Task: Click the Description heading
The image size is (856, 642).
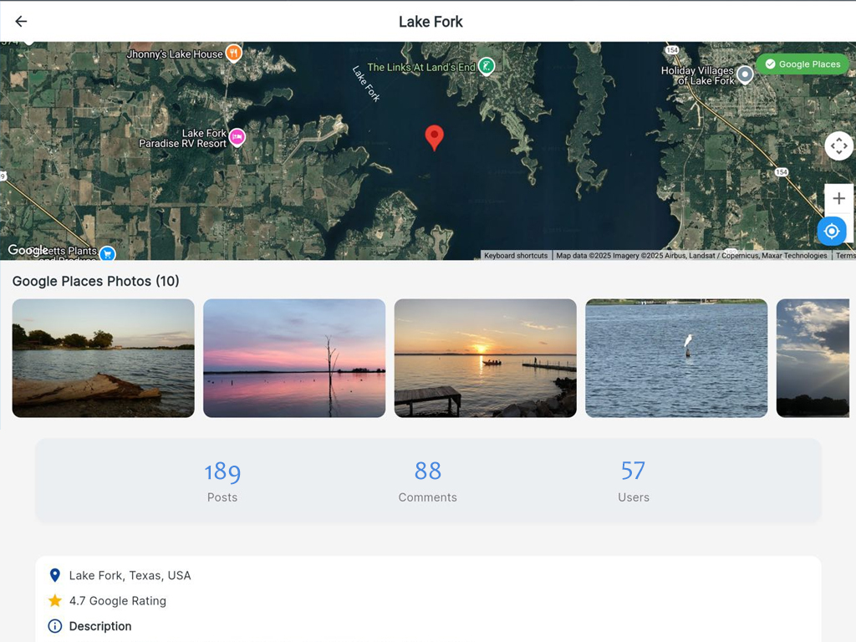Action: click(x=100, y=626)
